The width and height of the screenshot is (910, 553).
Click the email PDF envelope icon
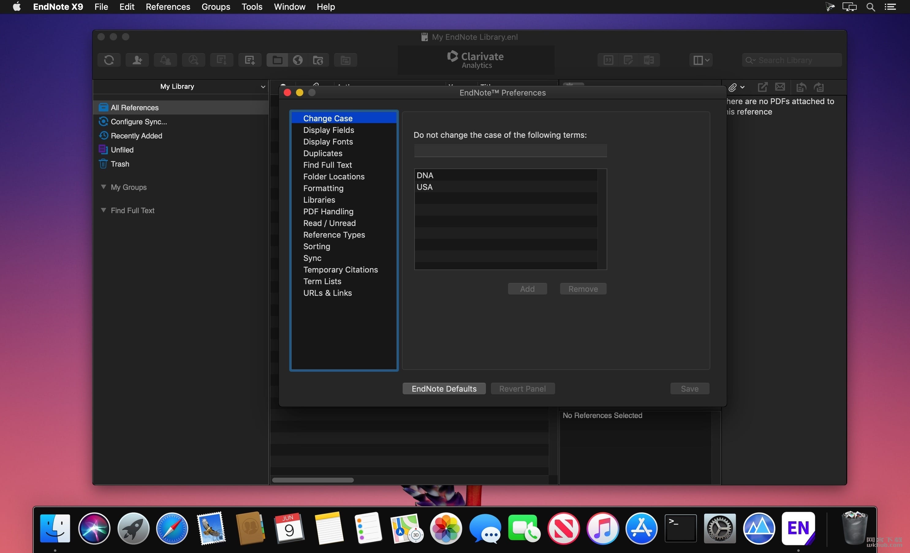click(x=780, y=87)
